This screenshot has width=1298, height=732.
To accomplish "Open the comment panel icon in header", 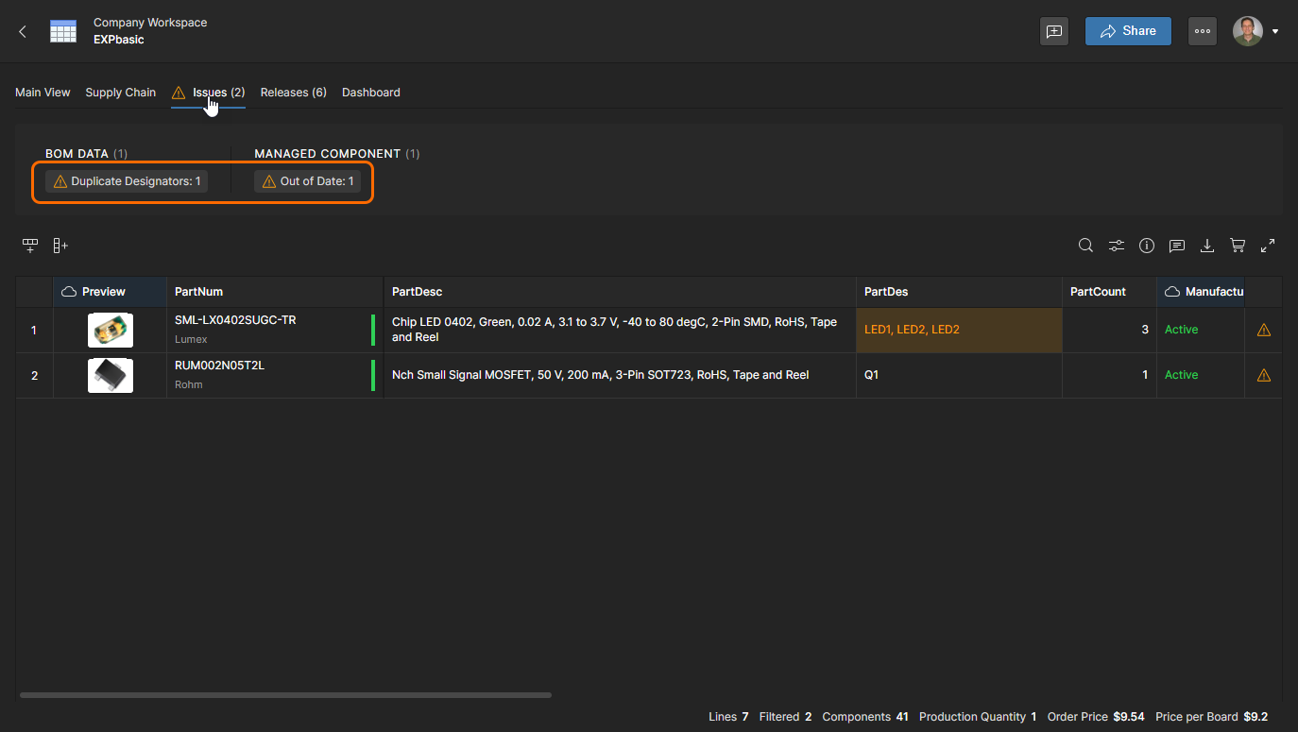I will pos(1054,31).
